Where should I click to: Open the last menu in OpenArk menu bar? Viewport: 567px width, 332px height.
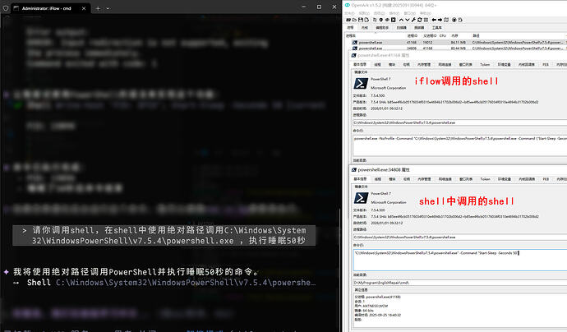click(426, 13)
